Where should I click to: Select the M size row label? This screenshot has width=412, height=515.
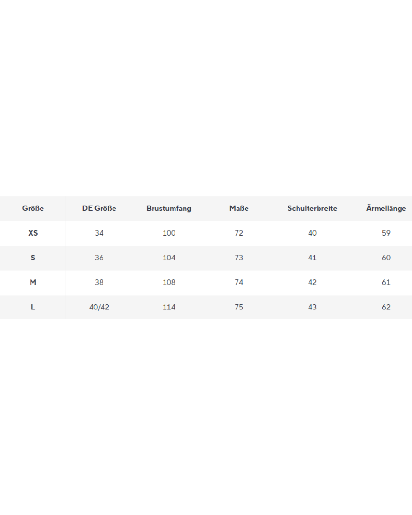pyautogui.click(x=33, y=283)
